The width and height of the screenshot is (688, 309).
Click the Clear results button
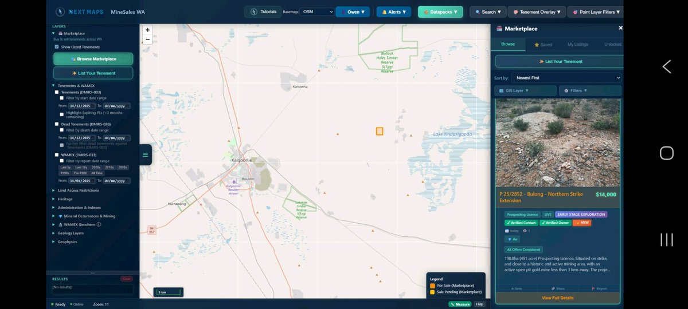coord(127,279)
